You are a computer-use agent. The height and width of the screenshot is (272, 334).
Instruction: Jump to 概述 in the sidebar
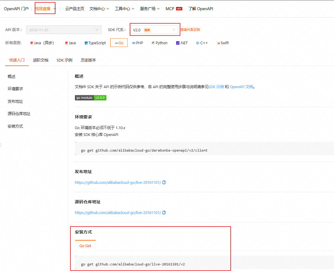[11, 77]
